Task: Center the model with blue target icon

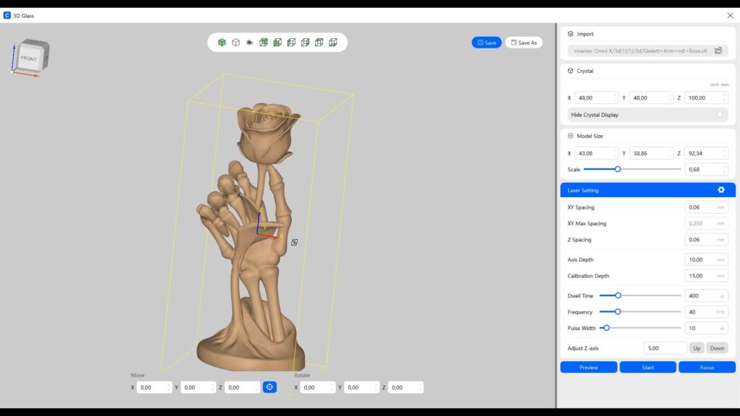Action: [270, 387]
